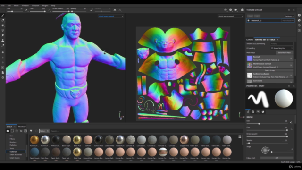Open the Brush tab icon in Properties panel

248,112
